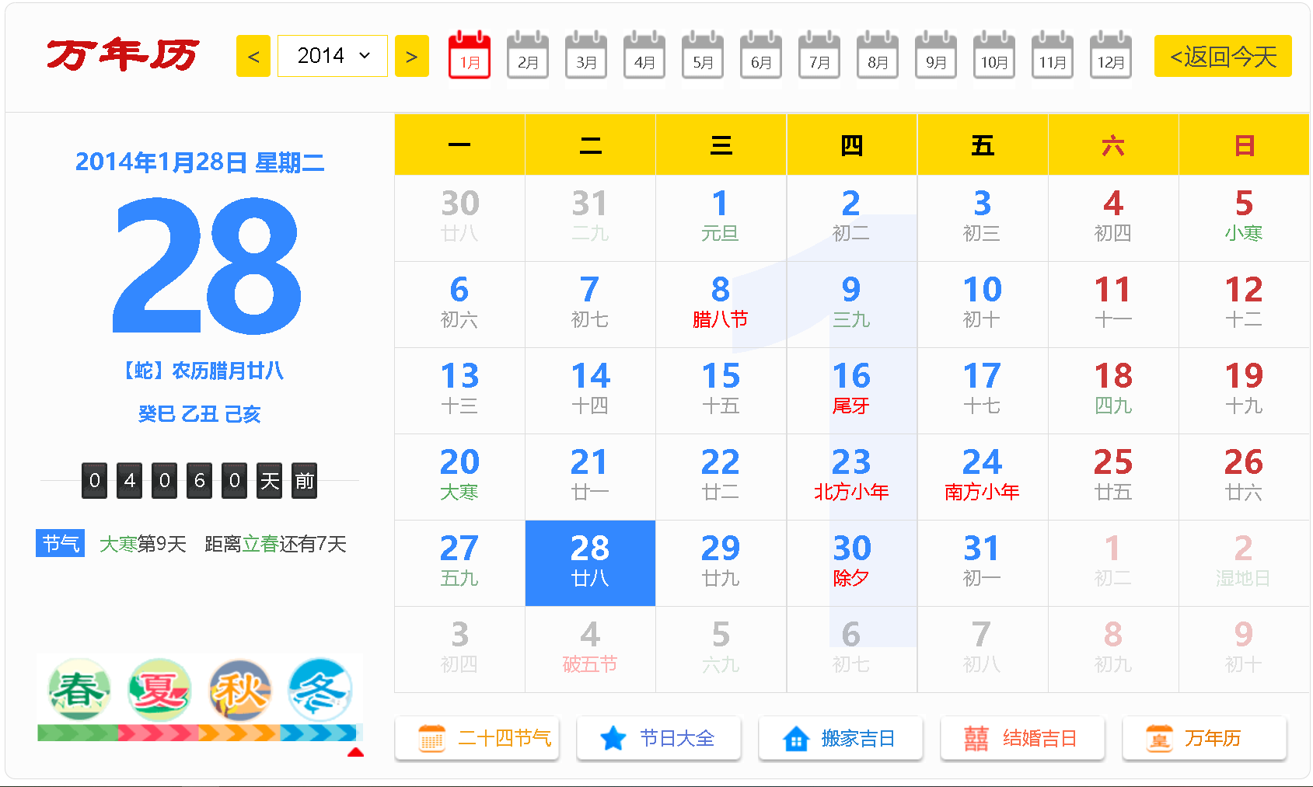Click the 搬家吉日 button
This screenshot has height=787, width=1313.
tap(841, 738)
